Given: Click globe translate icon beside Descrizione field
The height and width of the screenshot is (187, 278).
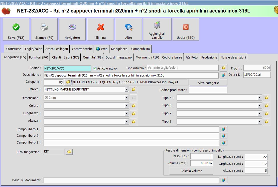Looking at the screenshot, I should pos(223,75).
